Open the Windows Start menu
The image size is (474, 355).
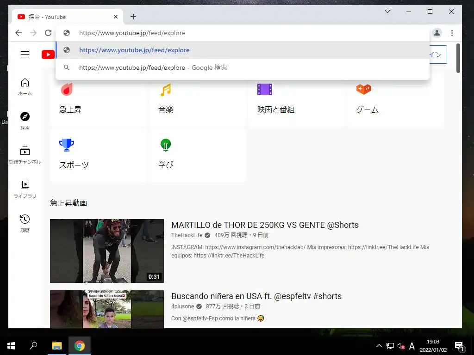[x=11, y=346]
